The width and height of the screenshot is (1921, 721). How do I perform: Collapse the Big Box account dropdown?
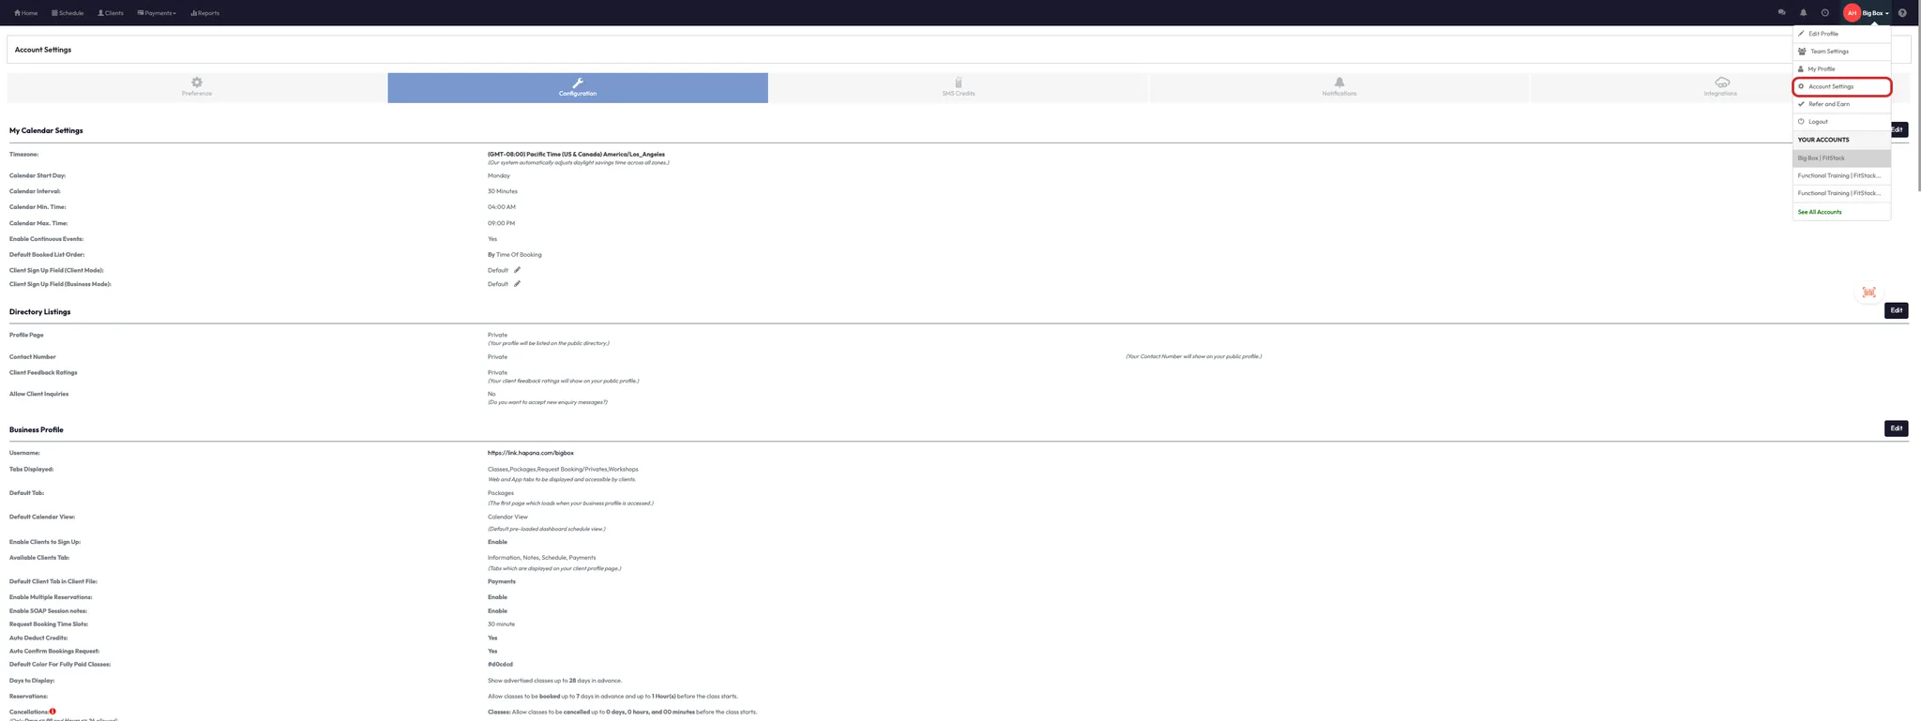point(1876,13)
